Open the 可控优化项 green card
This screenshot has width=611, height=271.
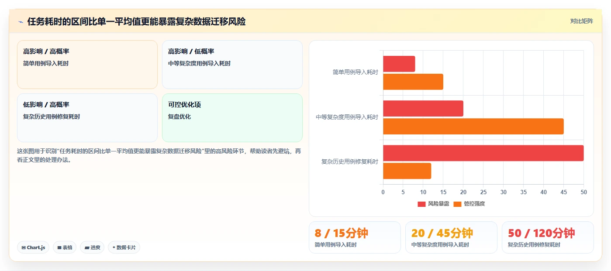coord(232,118)
